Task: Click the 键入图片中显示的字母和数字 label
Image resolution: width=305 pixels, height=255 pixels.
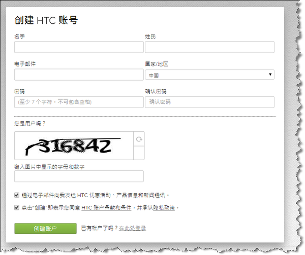Action: pos(49,167)
